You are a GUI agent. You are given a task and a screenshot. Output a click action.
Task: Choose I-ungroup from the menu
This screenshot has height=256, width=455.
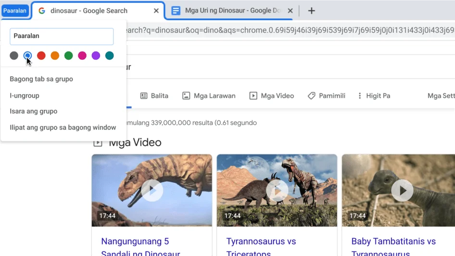tap(25, 96)
